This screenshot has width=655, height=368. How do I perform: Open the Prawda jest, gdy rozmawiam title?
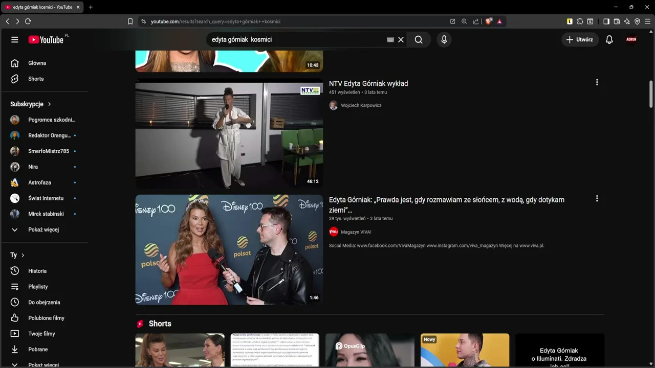[x=447, y=205]
